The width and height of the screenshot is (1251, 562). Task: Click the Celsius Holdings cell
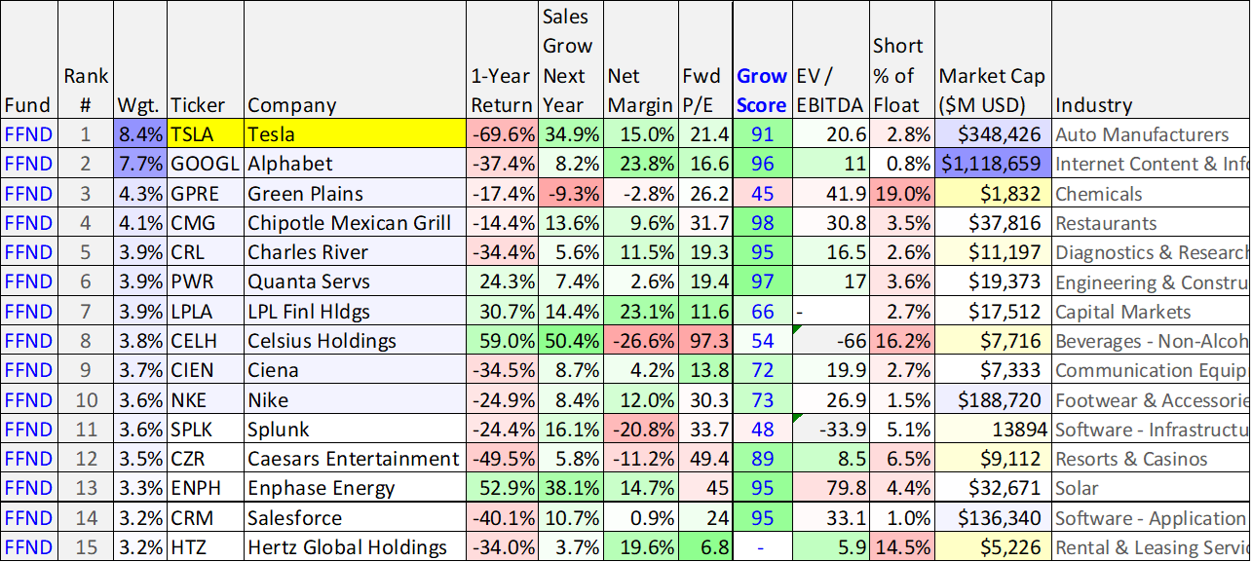pos(356,341)
